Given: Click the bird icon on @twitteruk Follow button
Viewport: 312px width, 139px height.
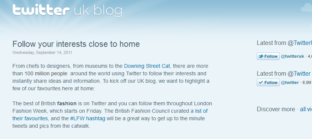Looking at the screenshot, I should (261, 56).
